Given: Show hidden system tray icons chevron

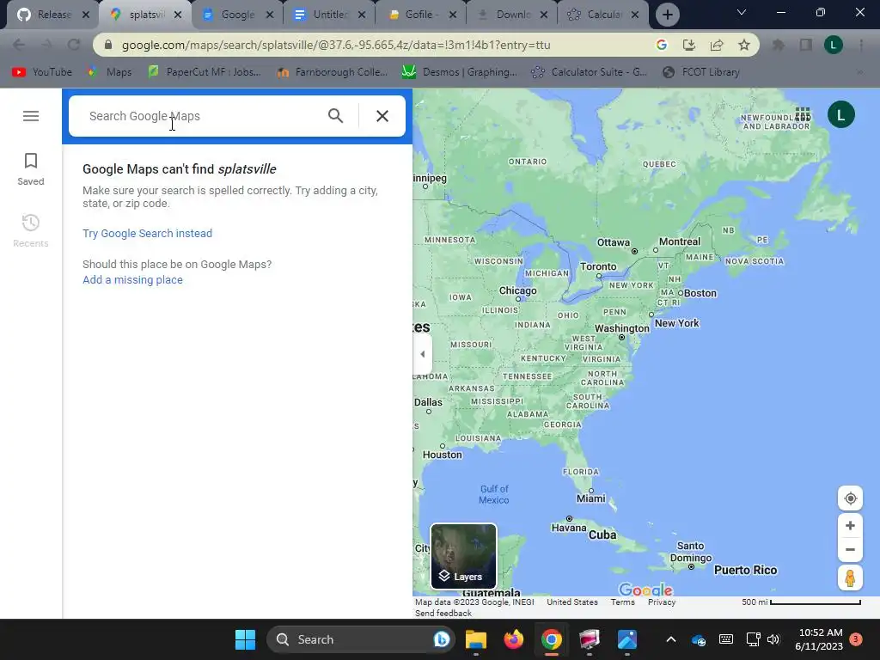Looking at the screenshot, I should (670, 639).
